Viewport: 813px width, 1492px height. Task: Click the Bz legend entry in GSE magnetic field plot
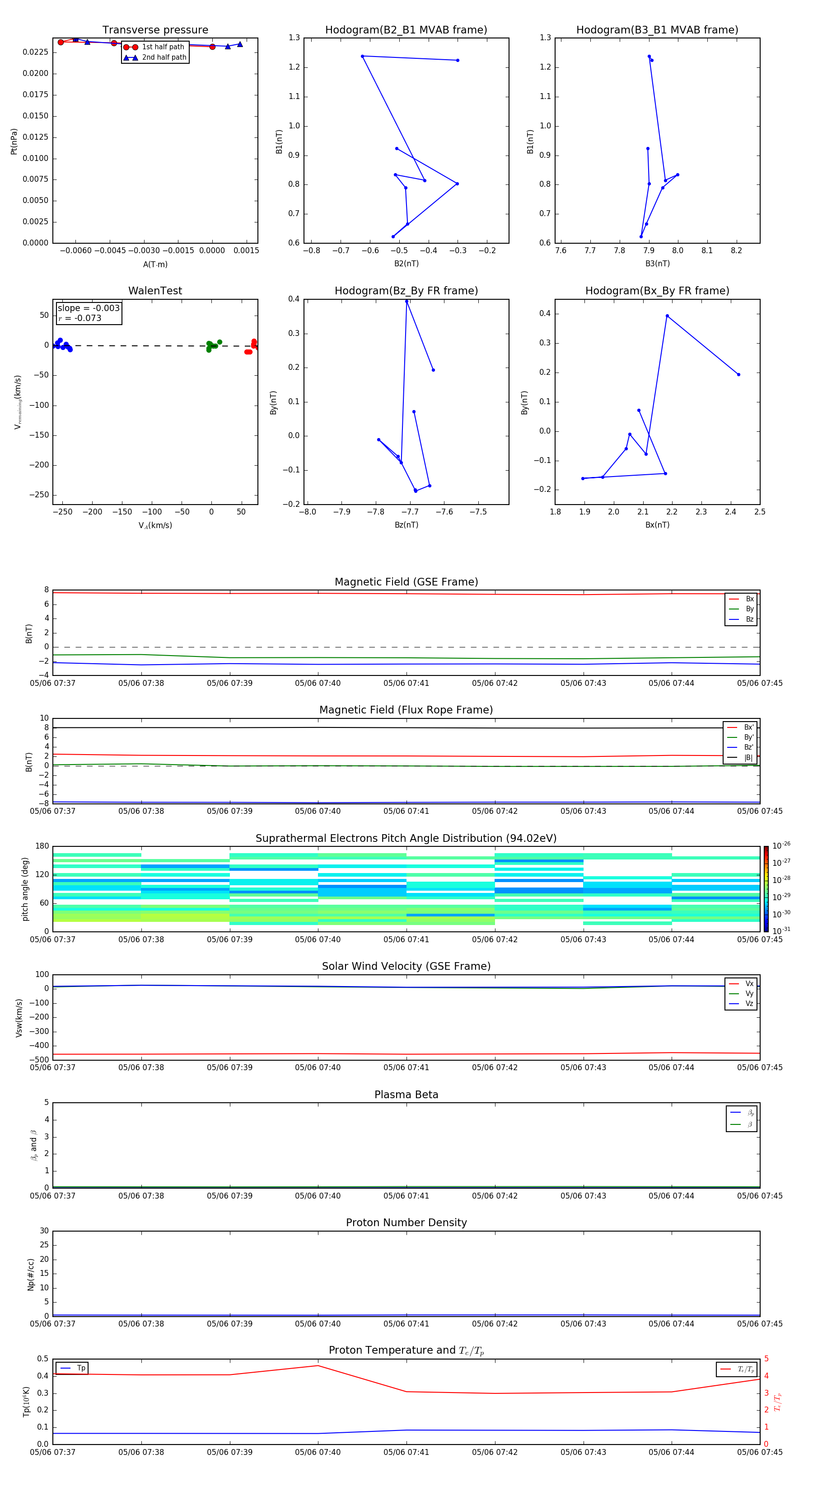(741, 619)
